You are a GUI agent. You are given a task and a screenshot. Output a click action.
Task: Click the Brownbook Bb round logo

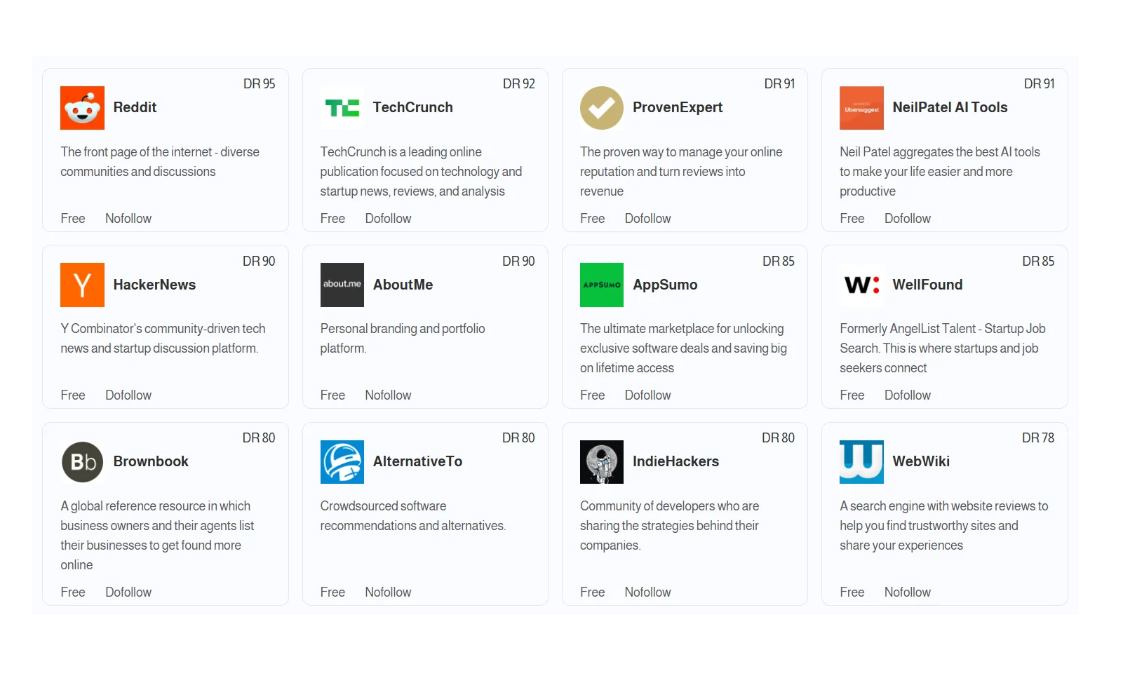pyautogui.click(x=82, y=462)
